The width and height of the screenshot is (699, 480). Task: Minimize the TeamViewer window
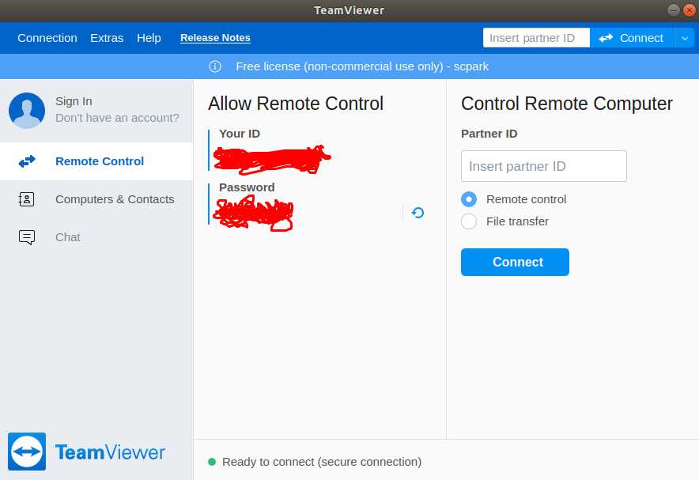coord(674,9)
